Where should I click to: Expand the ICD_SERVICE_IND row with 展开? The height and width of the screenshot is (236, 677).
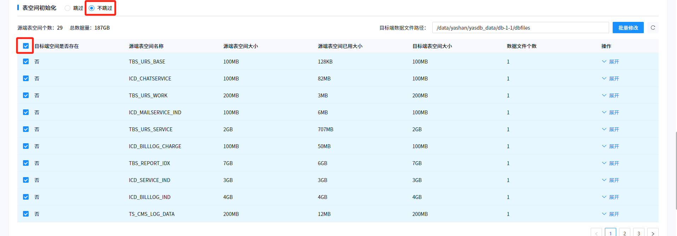click(x=611, y=180)
